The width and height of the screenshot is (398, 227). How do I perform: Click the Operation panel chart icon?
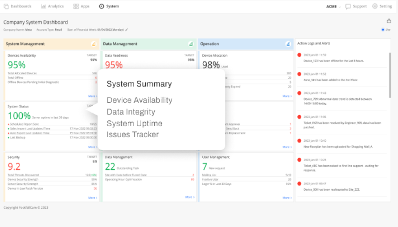(x=288, y=44)
